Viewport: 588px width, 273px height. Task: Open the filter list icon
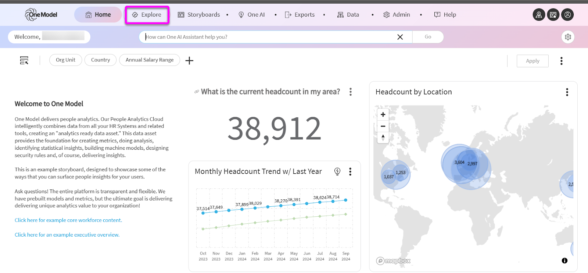pos(24,60)
